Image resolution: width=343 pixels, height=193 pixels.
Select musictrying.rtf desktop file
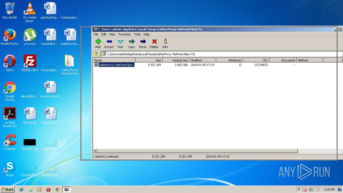coord(50,90)
